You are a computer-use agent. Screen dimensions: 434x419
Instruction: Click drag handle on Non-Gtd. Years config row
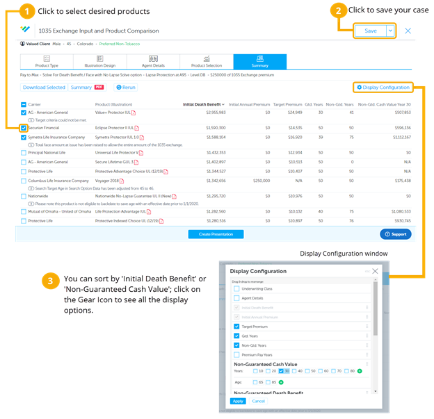pyautogui.click(x=367, y=345)
